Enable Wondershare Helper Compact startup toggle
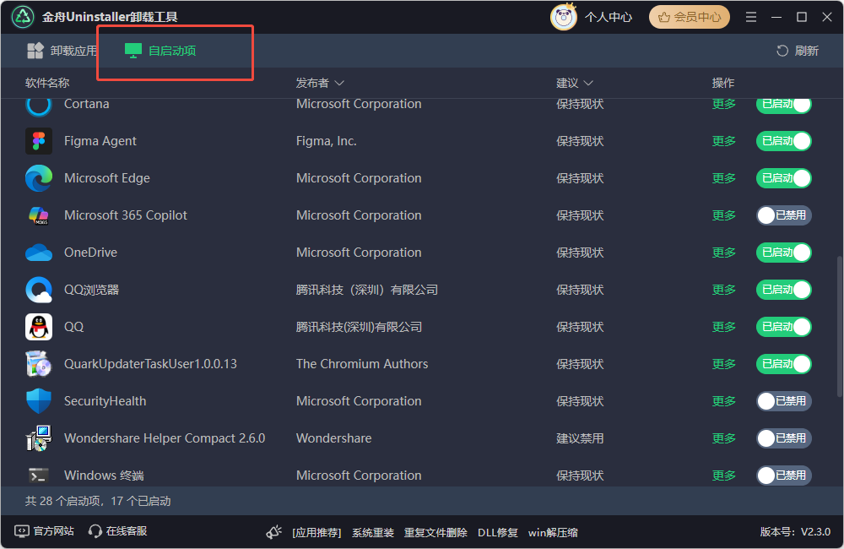Viewport: 844px width, 549px height. point(784,438)
